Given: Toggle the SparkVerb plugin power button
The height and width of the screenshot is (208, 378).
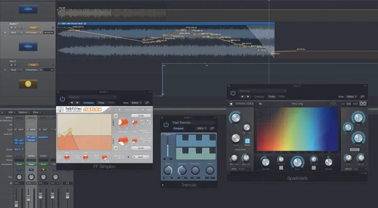Looking at the screenshot, I should [x=233, y=93].
